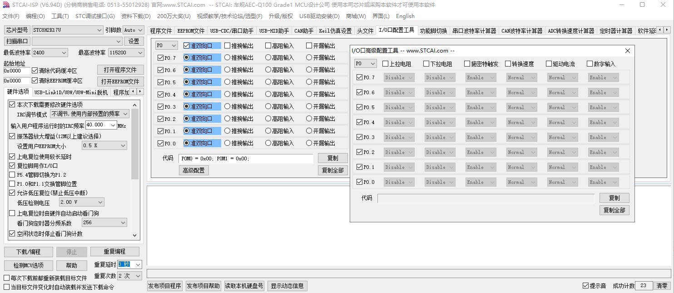
Task: Click 复制 button in advanced config dialog
Action: point(615,198)
